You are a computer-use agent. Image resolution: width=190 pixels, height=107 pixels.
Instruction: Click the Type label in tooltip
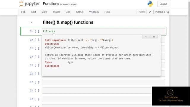(x=48, y=62)
